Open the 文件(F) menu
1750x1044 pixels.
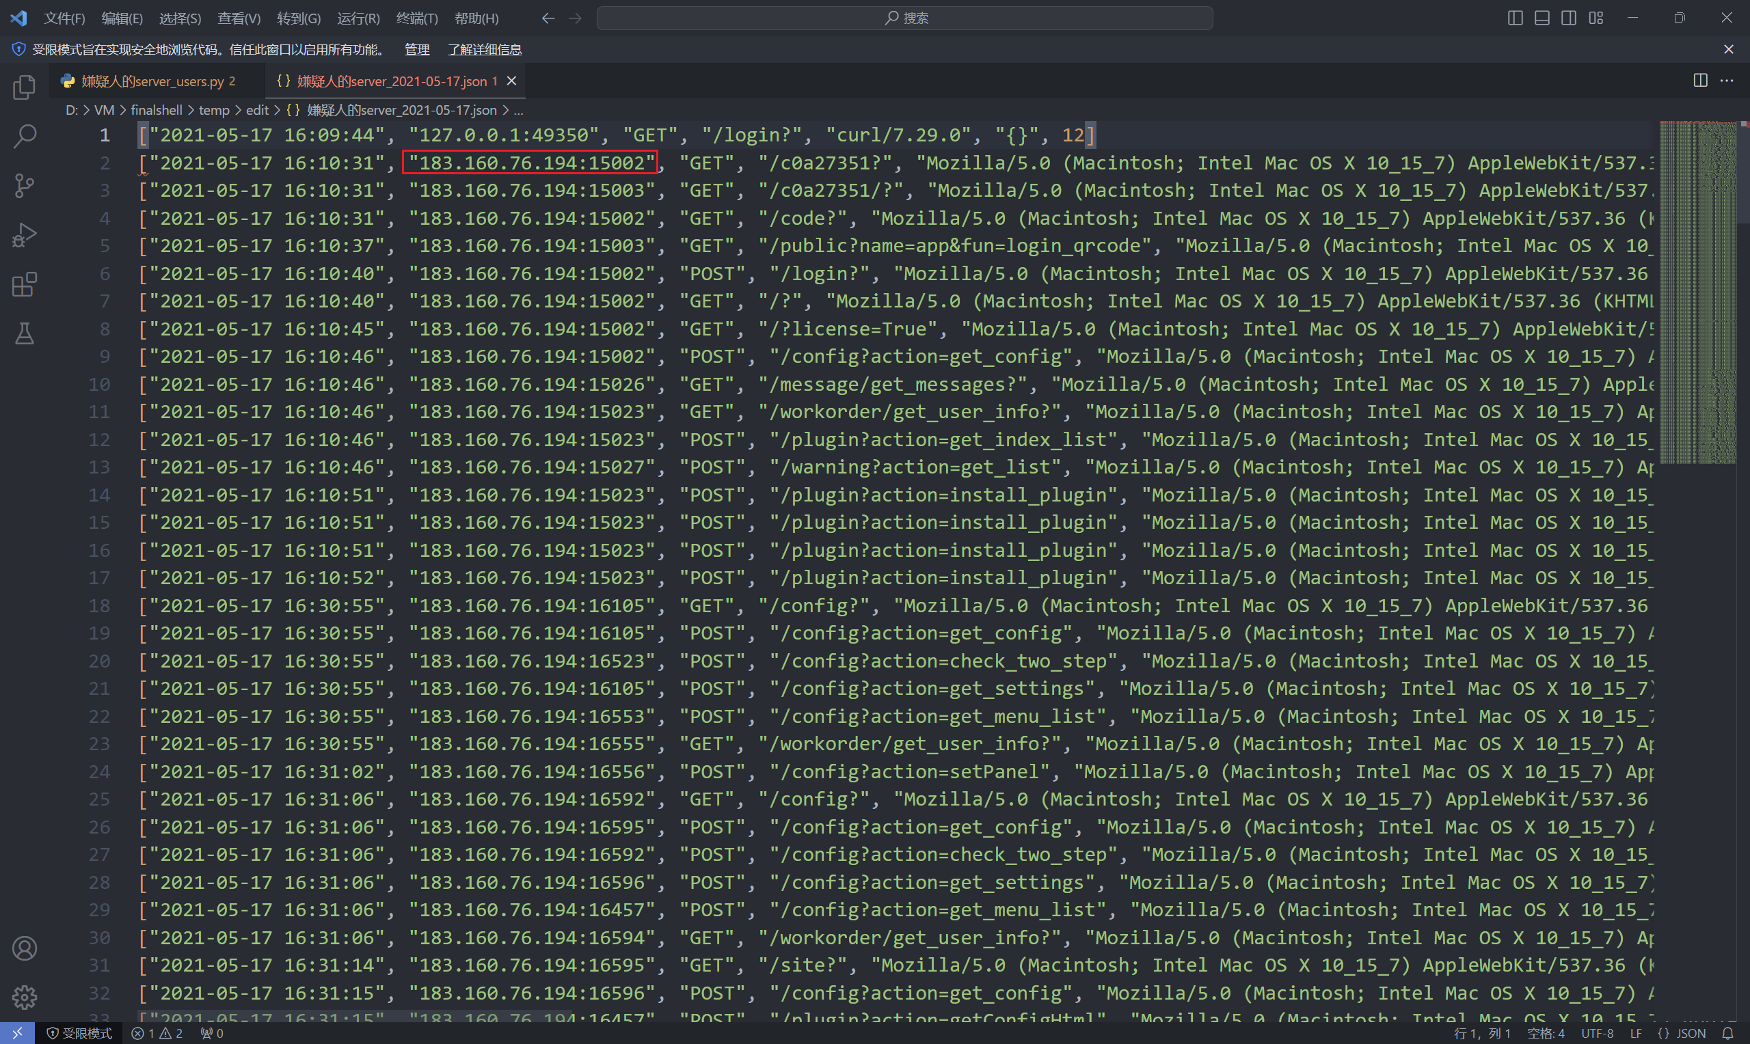[64, 18]
